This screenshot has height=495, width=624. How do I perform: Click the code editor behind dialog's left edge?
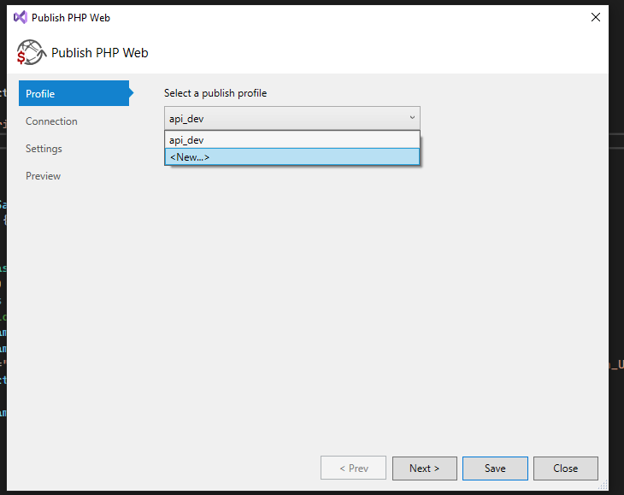click(4, 256)
